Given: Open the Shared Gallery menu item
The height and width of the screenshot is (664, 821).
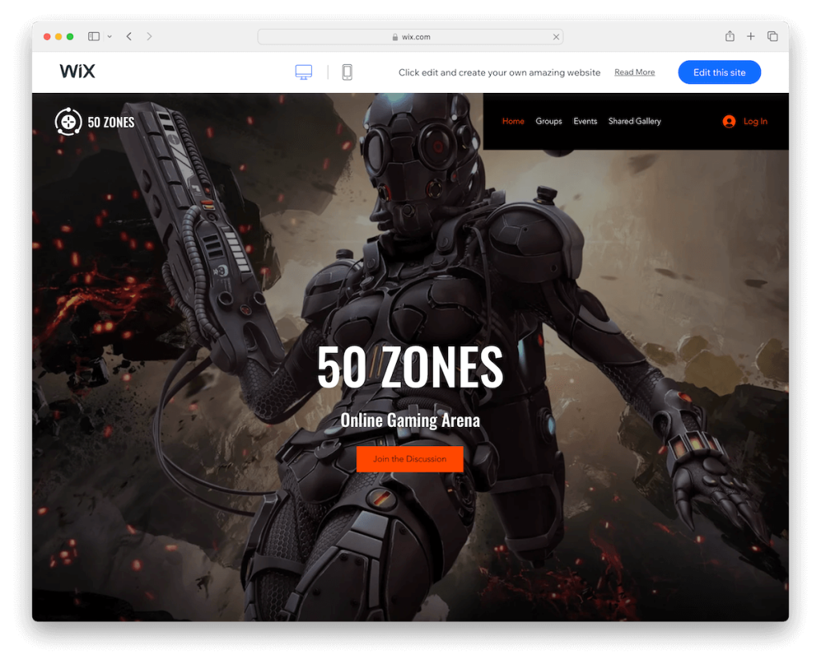Looking at the screenshot, I should (634, 121).
